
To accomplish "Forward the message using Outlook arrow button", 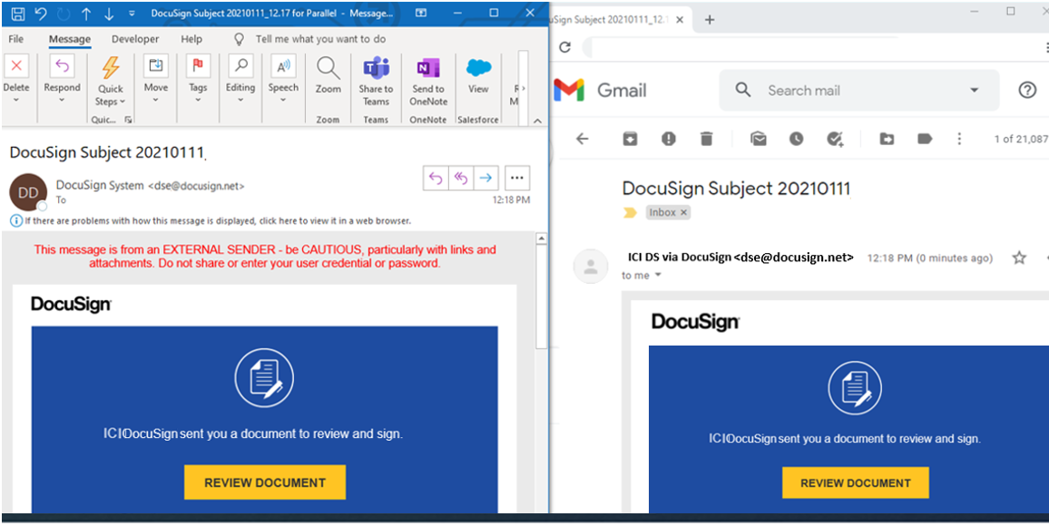I will click(485, 179).
